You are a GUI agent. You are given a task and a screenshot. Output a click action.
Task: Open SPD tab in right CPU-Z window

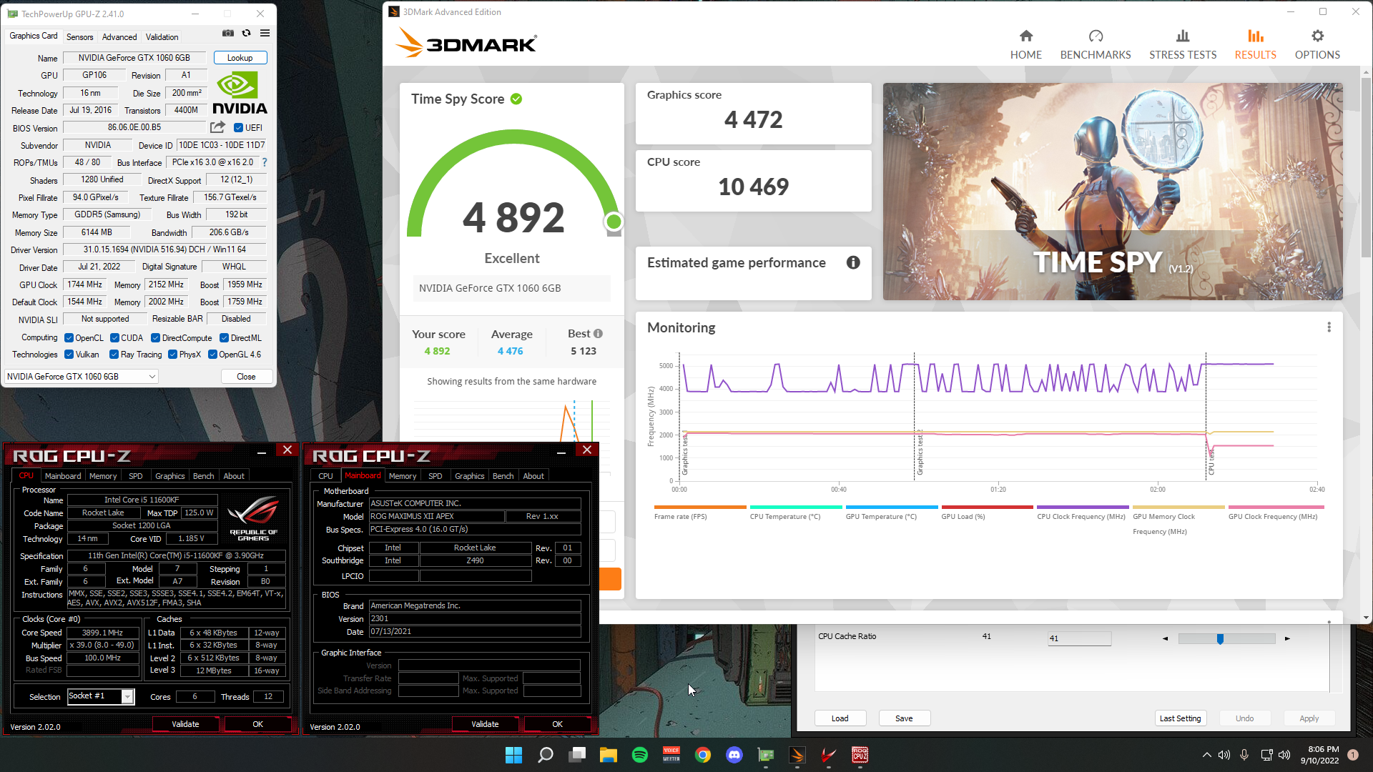click(435, 476)
